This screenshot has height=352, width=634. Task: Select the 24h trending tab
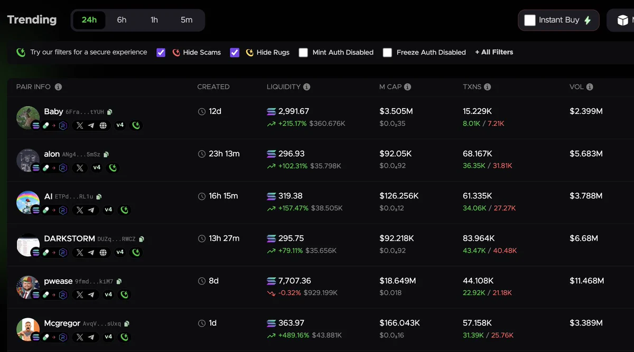(x=89, y=20)
